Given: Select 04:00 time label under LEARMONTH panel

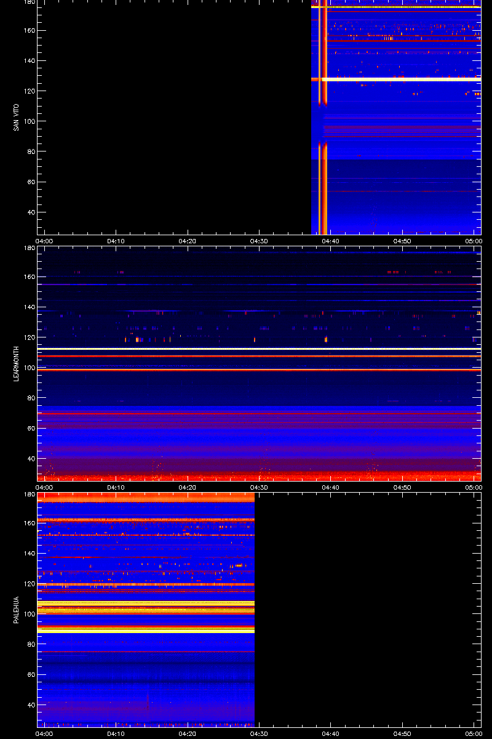Looking at the screenshot, I should (45, 488).
